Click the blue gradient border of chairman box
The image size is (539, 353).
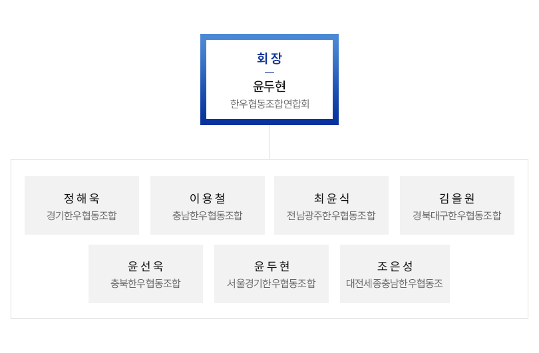click(269, 37)
